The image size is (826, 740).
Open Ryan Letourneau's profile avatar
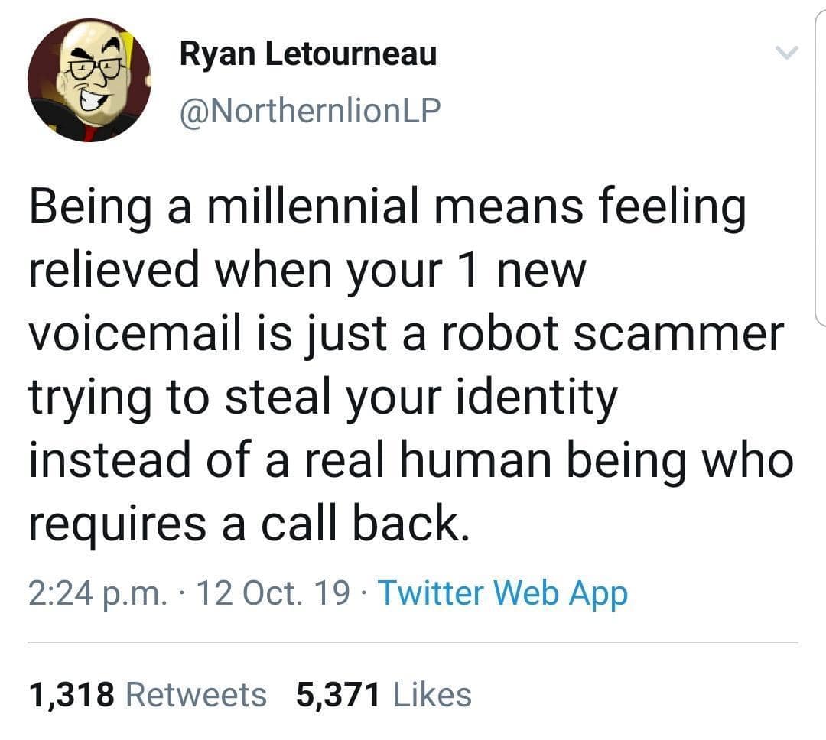tap(89, 81)
